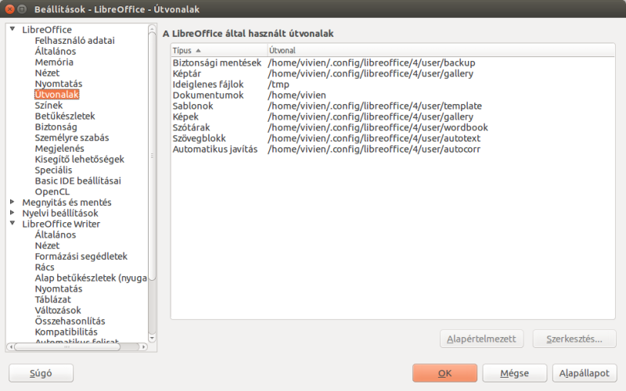Open the Változások settings page
Image resolution: width=626 pixels, height=391 pixels.
tap(58, 310)
